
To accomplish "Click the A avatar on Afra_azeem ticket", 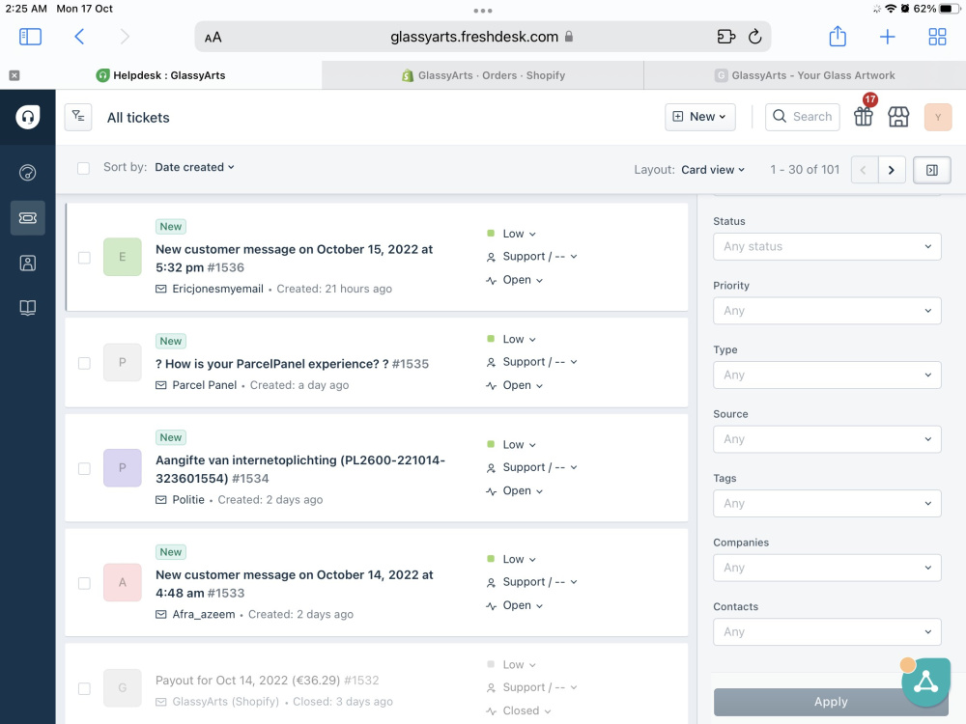I will click(122, 582).
